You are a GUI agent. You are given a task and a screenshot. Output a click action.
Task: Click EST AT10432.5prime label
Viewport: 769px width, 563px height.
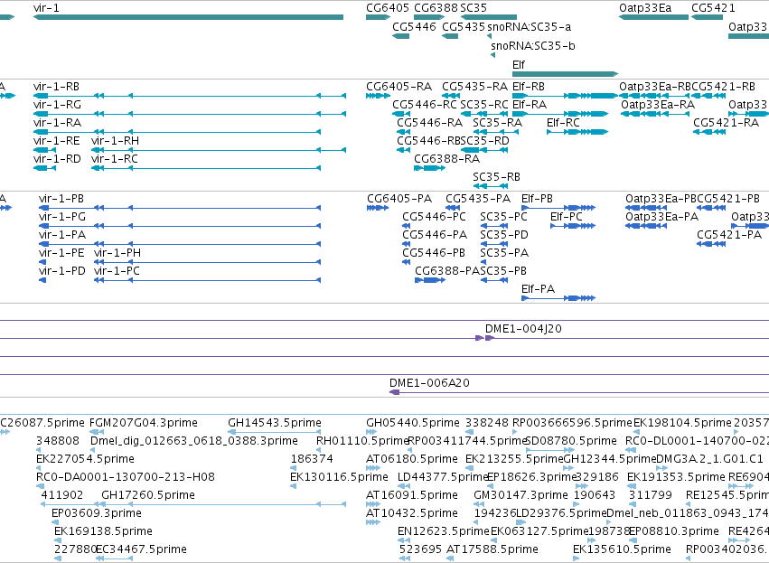[412, 513]
